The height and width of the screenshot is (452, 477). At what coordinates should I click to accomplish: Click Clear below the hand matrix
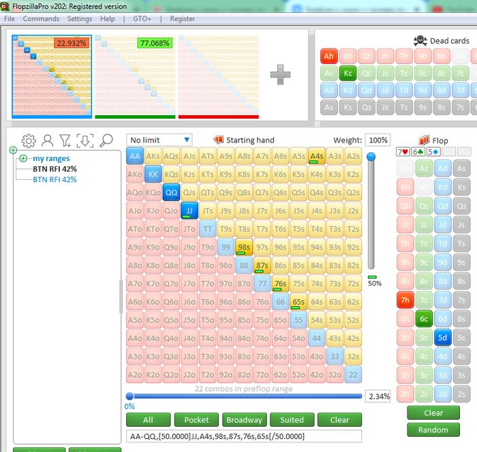point(339,420)
